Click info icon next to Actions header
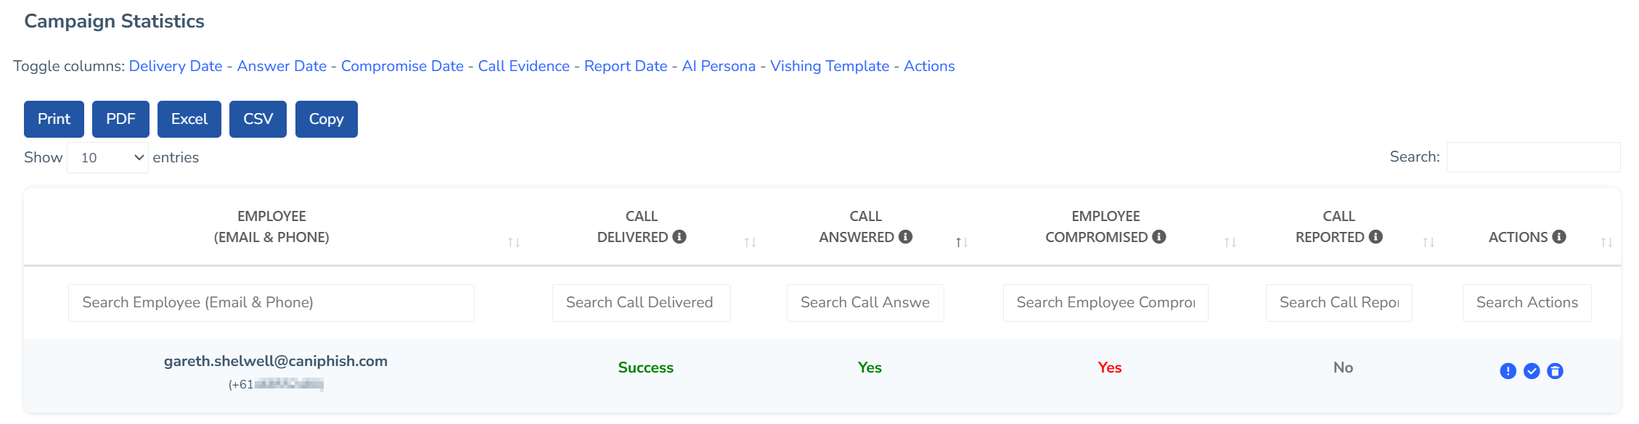1639x424 pixels. [1559, 236]
